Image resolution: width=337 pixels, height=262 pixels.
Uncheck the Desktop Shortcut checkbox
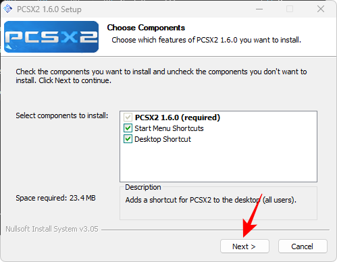tap(128, 139)
